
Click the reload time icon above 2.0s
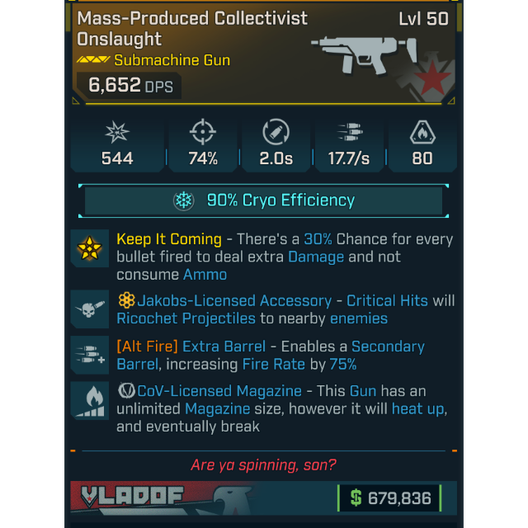pyautogui.click(x=276, y=132)
